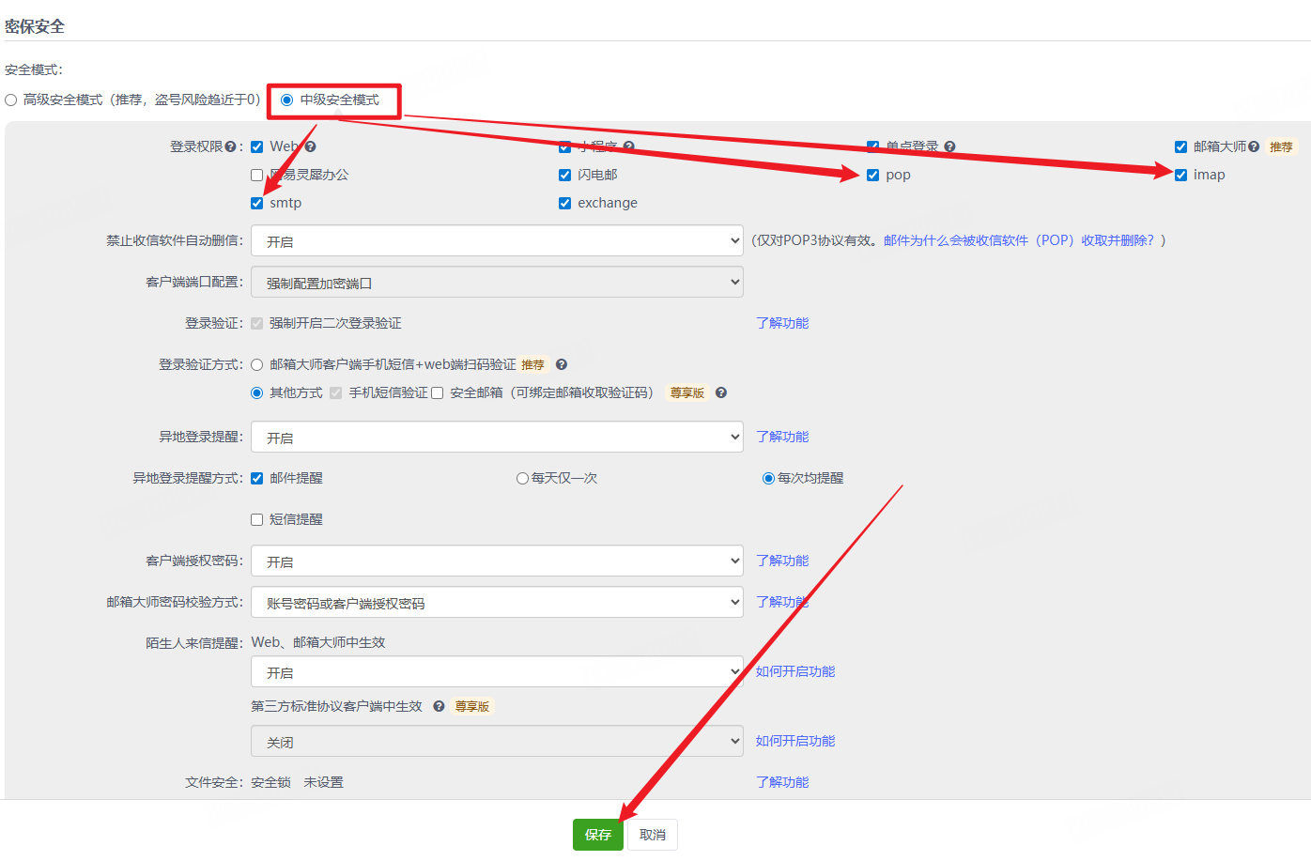
Task: Open the 邮箱大师密码校验方式 dropdown
Action: [497, 603]
